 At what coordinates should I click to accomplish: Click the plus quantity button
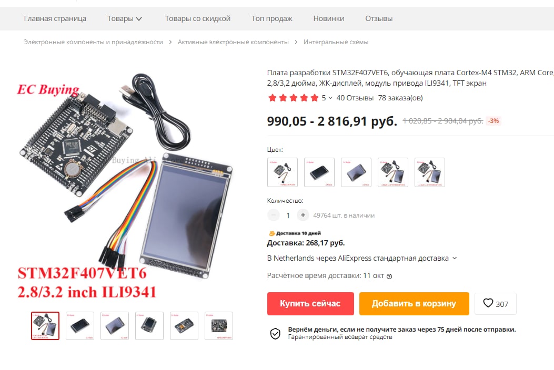[x=303, y=215]
